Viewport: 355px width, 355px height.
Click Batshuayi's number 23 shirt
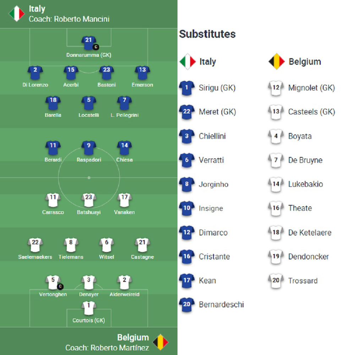[x=88, y=199]
